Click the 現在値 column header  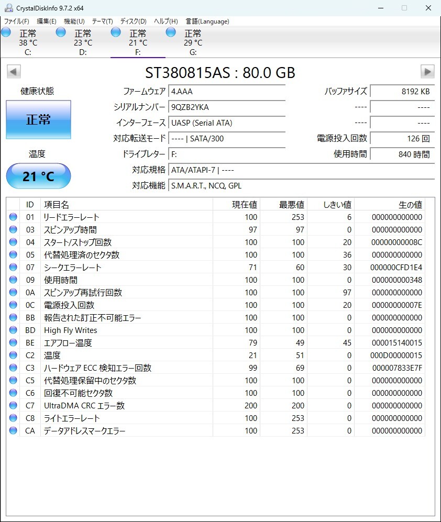pos(237,204)
